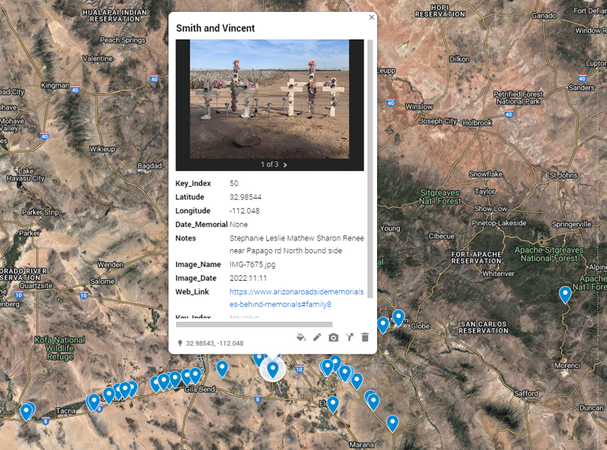The width and height of the screenshot is (607, 450).
Task: Open the arizonaroadsidememorials web link
Action: [296, 298]
